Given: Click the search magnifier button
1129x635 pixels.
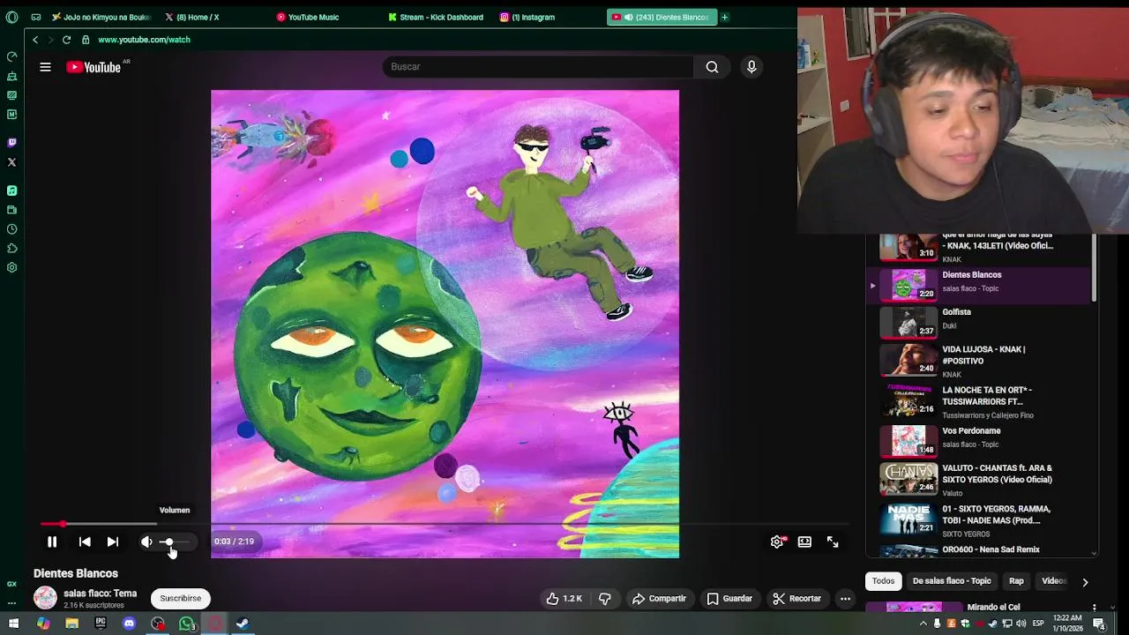Looking at the screenshot, I should (712, 67).
